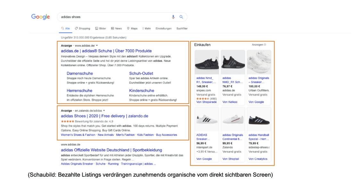363x190 pixels.
Task: Follow the Schuh-Outlet sitelink
Action: (x=141, y=74)
